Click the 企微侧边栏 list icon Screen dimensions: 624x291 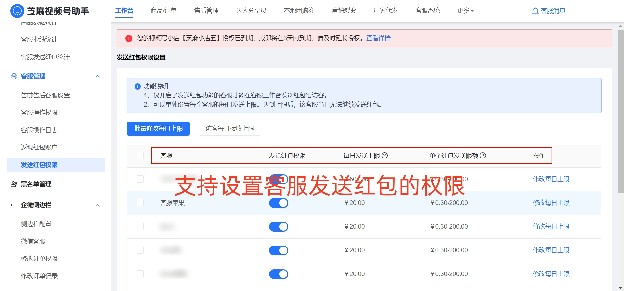click(14, 205)
